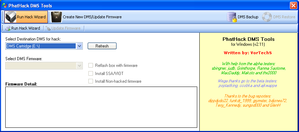Image resolution: width=299 pixels, height=132 pixels.
Task: Click the PhatHack app icon in title bar
Action: click(4, 6)
